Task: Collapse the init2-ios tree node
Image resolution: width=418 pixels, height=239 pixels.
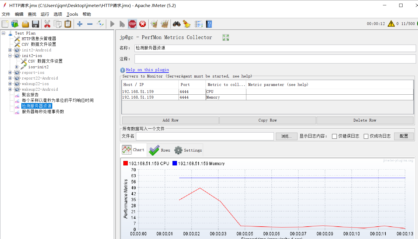Action: coord(10,55)
